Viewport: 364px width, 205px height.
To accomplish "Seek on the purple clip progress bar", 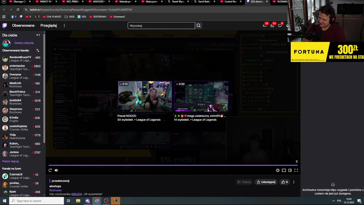I will point(173,165).
